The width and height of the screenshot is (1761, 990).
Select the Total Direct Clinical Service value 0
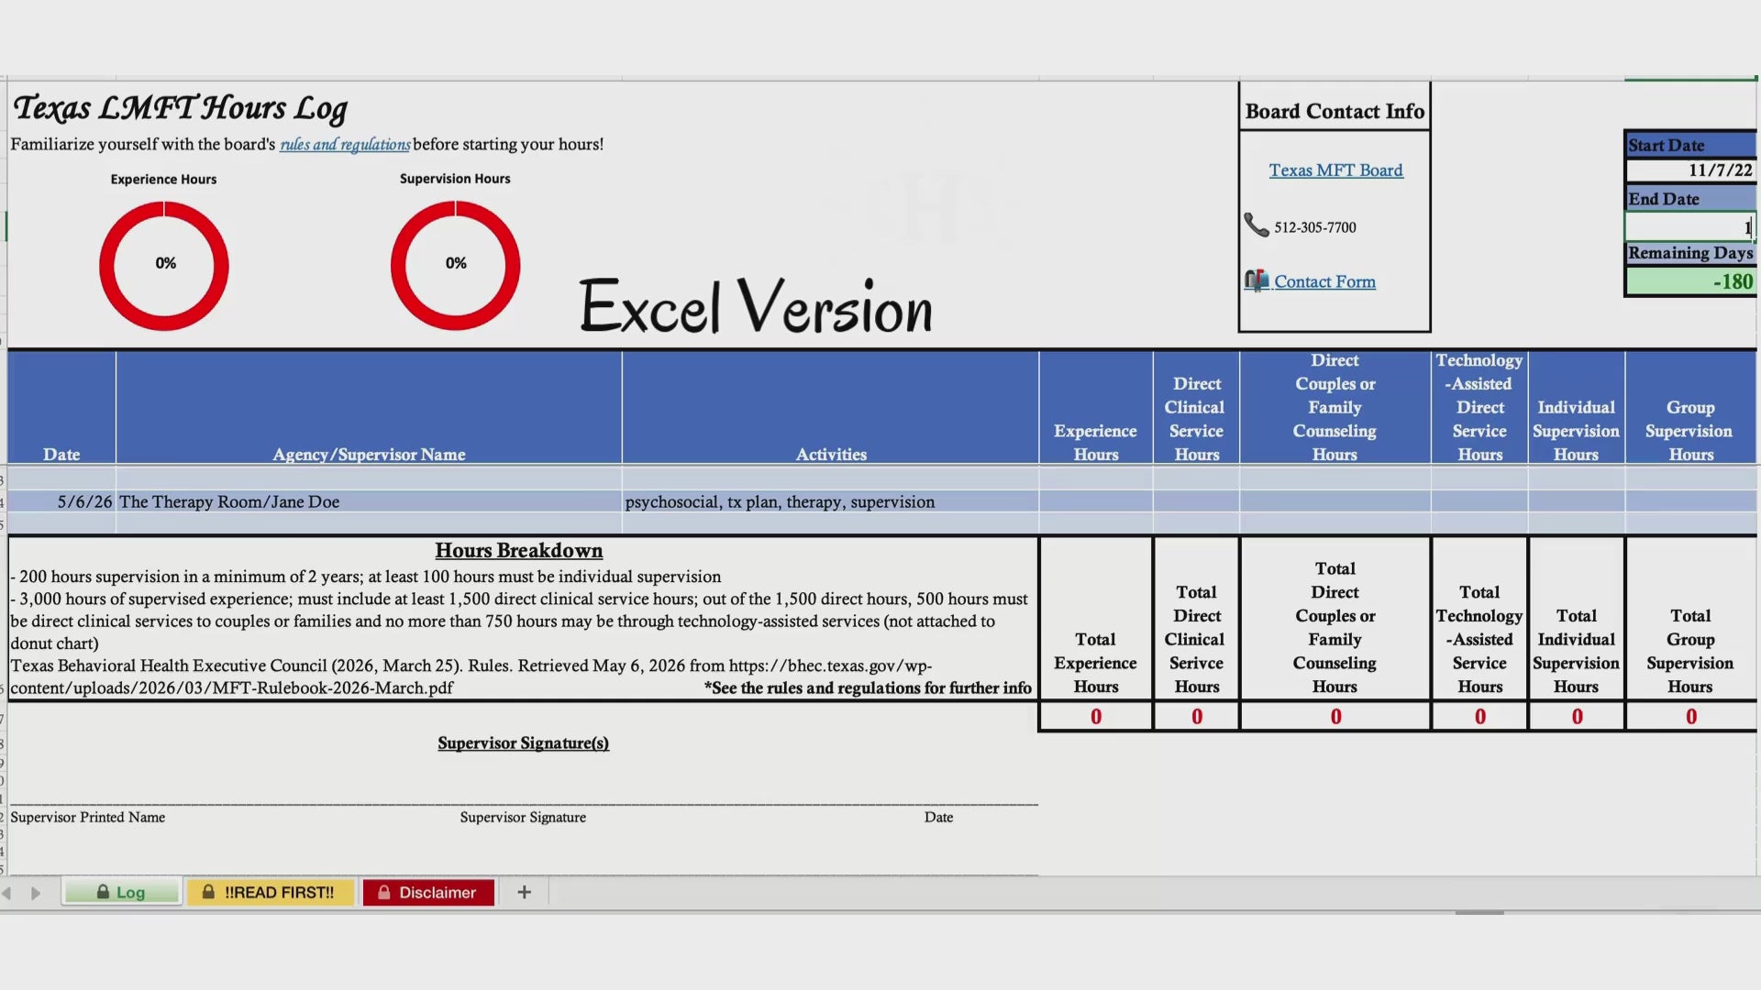tap(1196, 717)
